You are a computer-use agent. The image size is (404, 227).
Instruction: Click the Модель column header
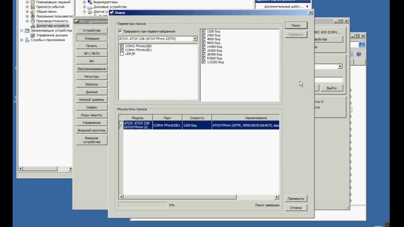(x=138, y=118)
